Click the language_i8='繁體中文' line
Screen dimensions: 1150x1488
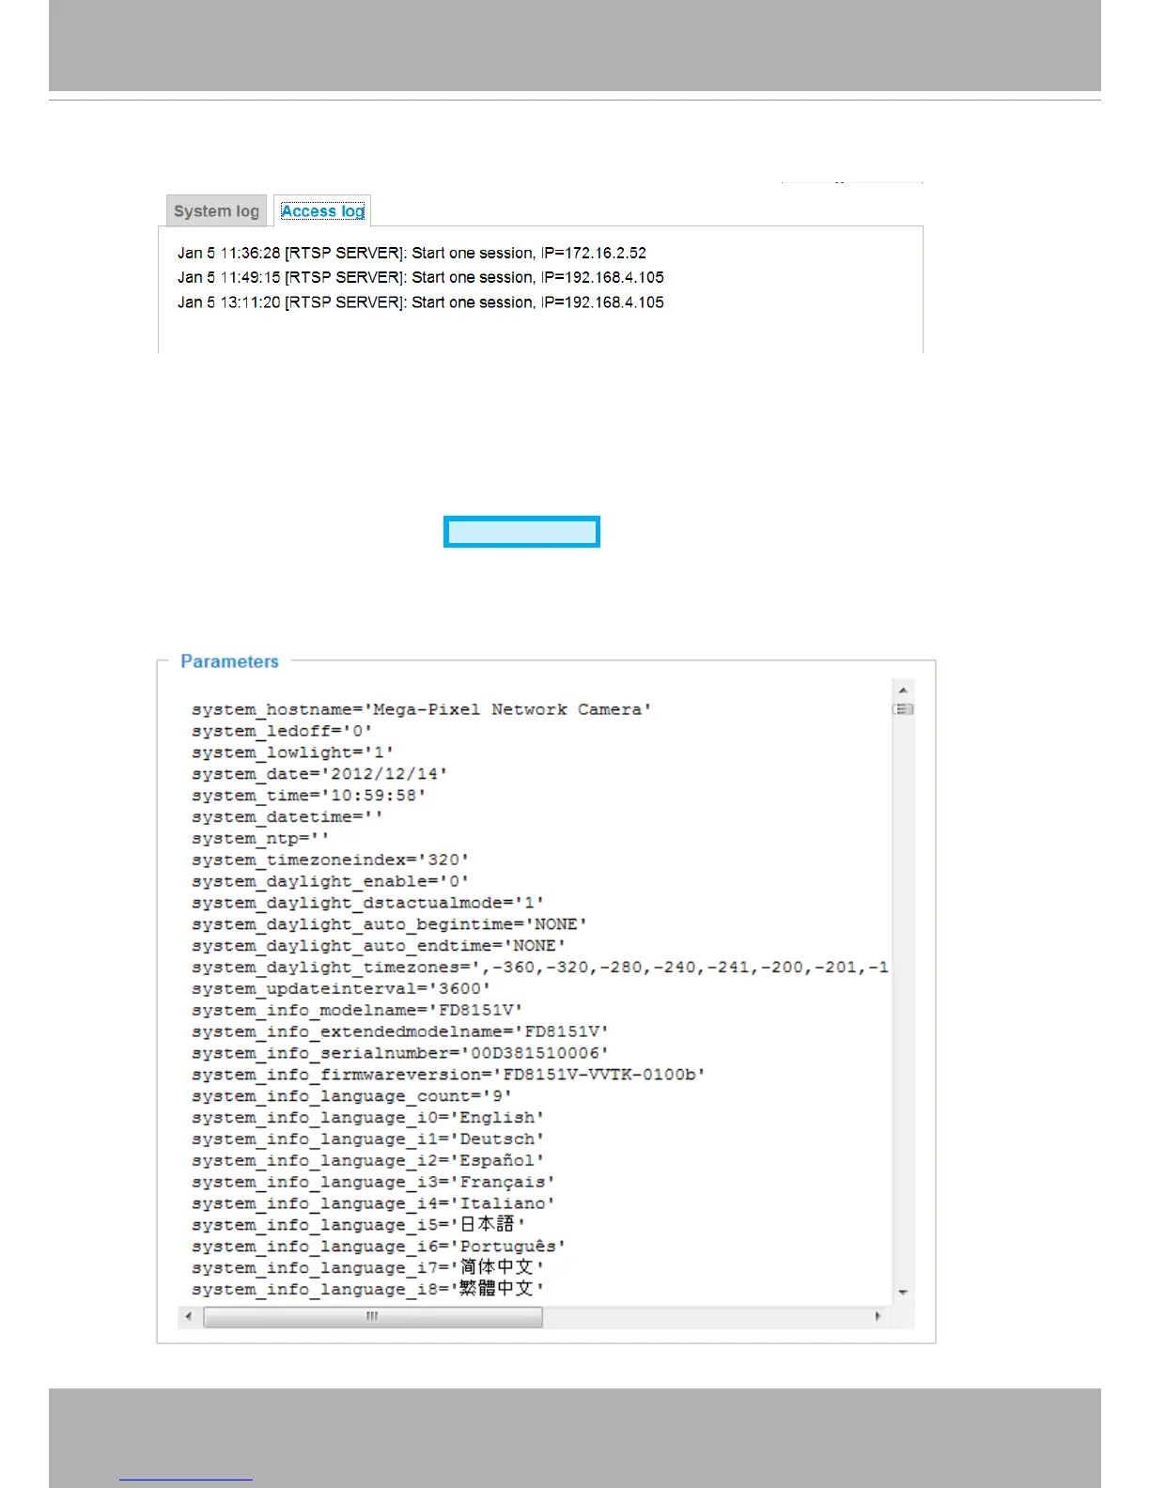coord(367,1290)
